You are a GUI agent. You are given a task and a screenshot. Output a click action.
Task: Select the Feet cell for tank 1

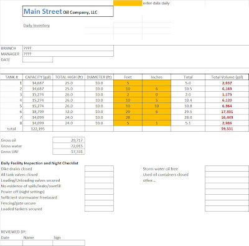[x=128, y=83]
